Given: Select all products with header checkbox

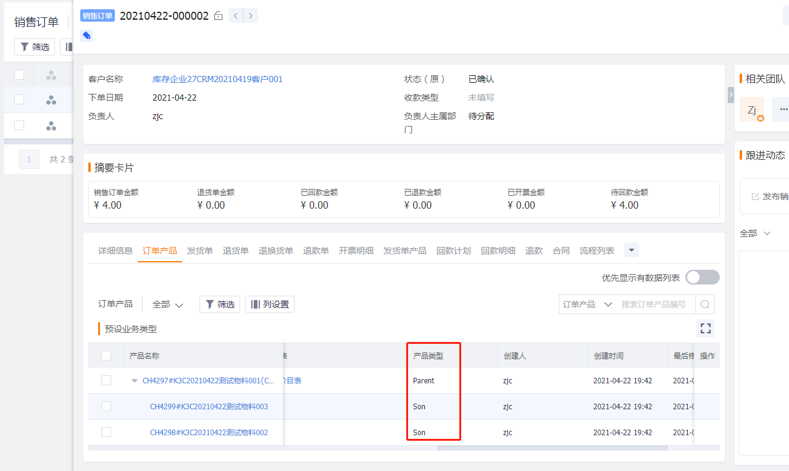Looking at the screenshot, I should click(x=106, y=356).
